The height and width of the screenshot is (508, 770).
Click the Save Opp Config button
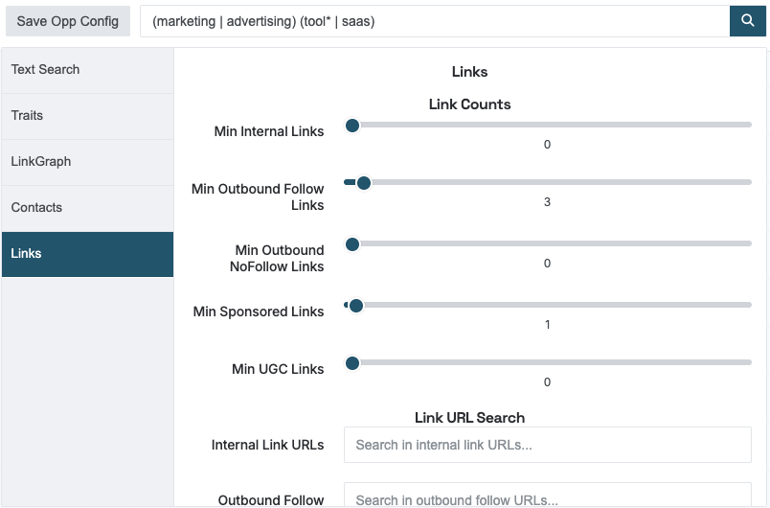click(x=68, y=21)
